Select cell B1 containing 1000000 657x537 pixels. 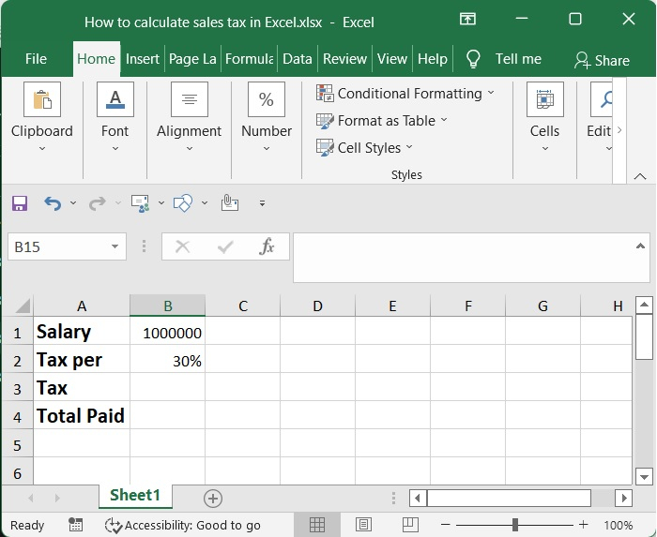[167, 332]
